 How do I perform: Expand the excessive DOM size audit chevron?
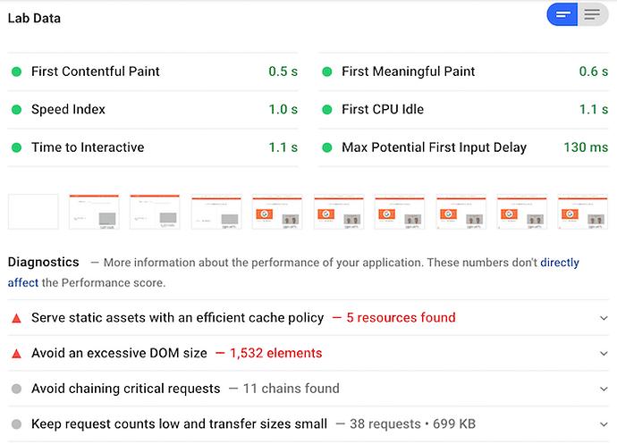(604, 354)
